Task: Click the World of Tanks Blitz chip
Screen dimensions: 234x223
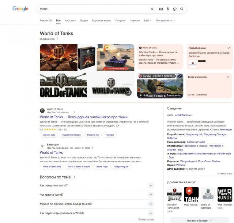Action: [x=52, y=167]
